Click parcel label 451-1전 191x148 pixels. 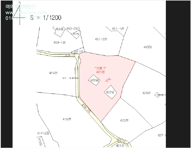[118, 29]
